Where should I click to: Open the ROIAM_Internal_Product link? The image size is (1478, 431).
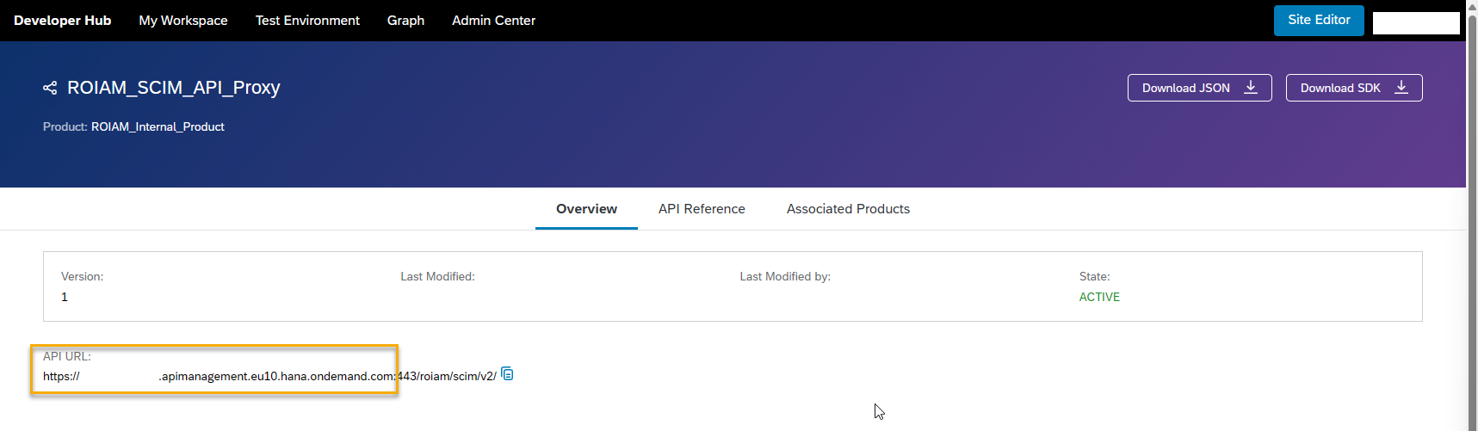(158, 126)
